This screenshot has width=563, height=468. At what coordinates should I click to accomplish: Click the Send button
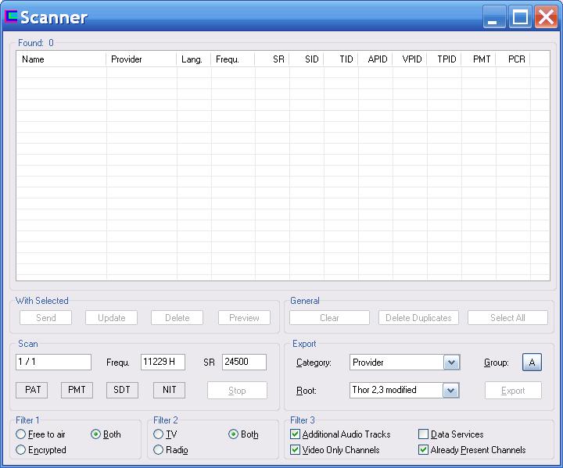[x=45, y=318]
